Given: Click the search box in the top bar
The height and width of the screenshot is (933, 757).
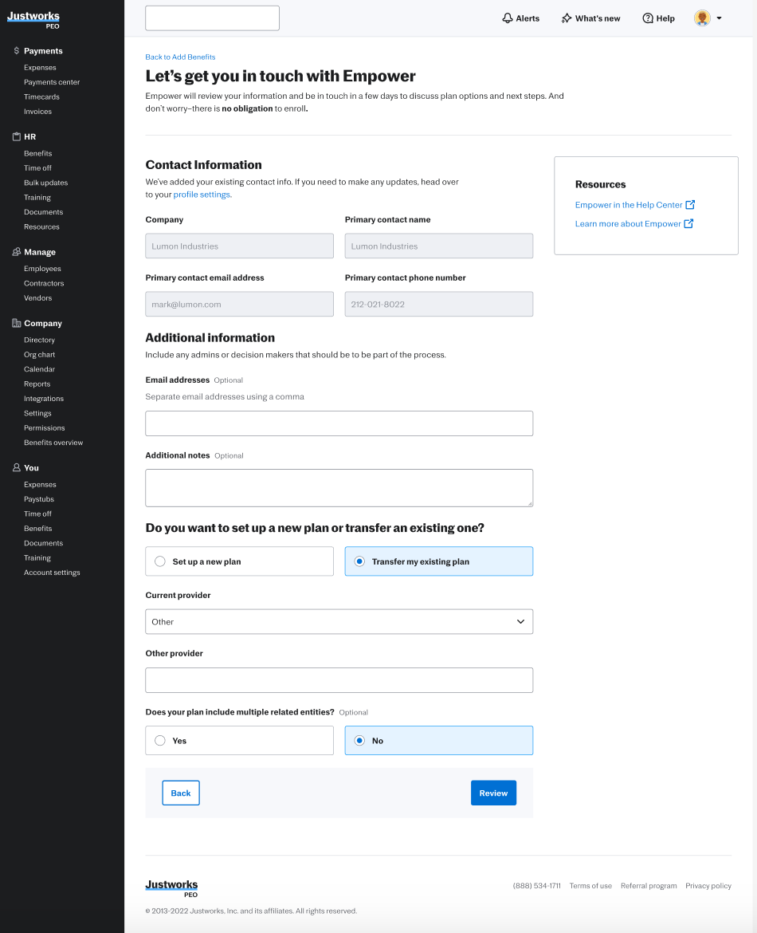Looking at the screenshot, I should click(x=212, y=18).
